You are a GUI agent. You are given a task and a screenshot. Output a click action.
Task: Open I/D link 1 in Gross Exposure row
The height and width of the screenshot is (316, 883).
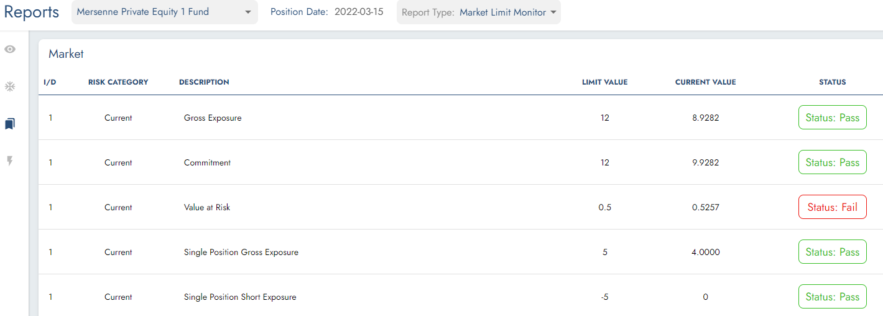coord(50,118)
